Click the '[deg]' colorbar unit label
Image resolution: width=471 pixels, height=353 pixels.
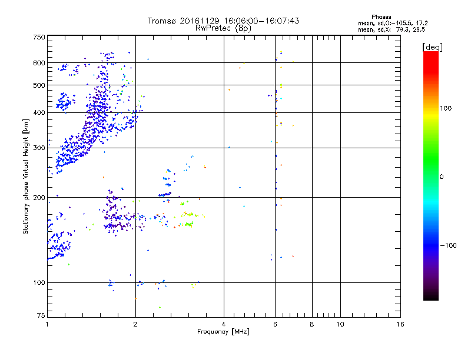coord(432,47)
